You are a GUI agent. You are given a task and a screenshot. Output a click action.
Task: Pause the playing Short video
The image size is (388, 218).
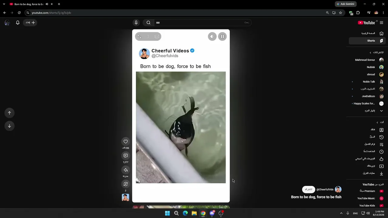222,37
